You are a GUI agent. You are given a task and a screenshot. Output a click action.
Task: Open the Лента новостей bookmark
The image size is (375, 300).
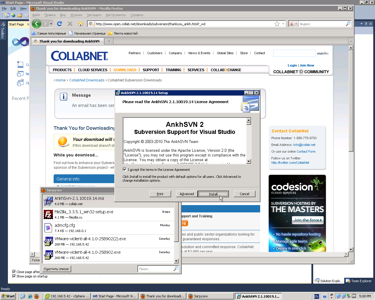(x=123, y=33)
